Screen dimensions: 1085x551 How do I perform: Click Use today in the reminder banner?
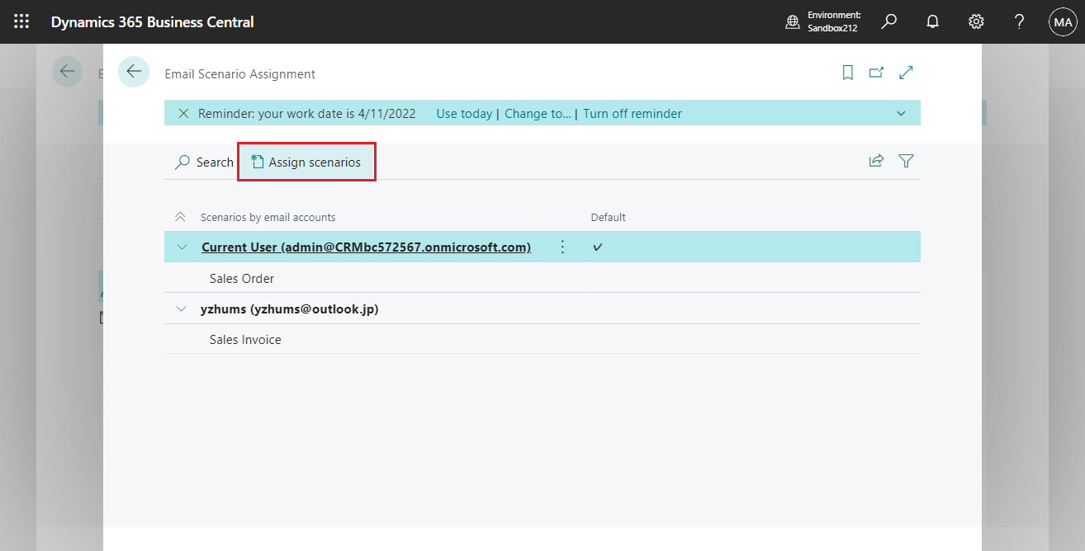[464, 113]
